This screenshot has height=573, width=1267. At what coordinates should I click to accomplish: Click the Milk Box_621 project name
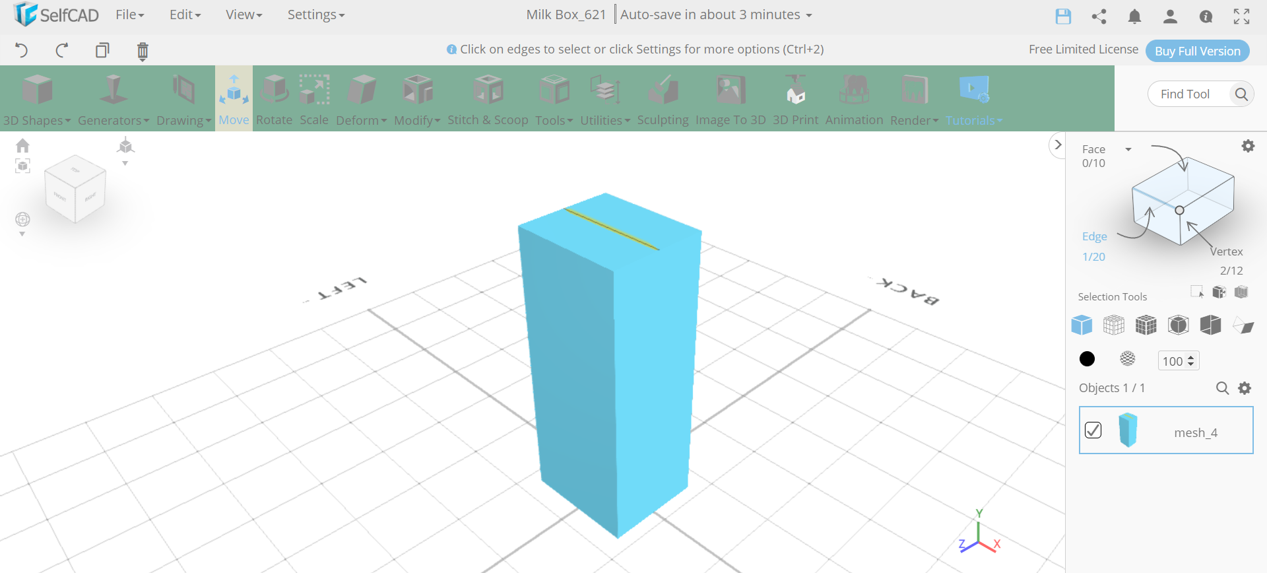click(566, 15)
